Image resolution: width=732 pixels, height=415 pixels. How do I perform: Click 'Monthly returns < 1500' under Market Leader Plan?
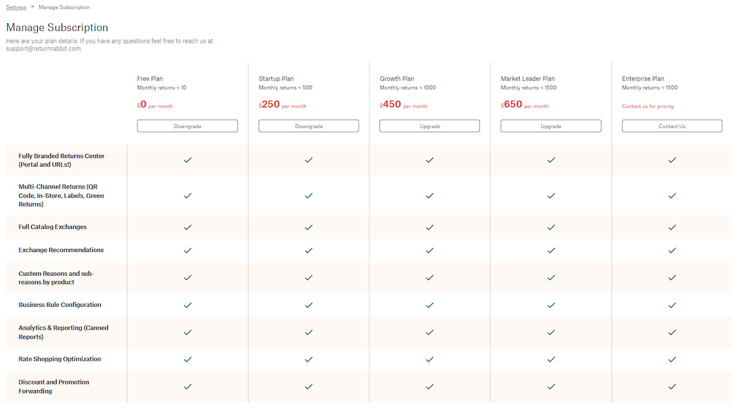[x=529, y=88]
